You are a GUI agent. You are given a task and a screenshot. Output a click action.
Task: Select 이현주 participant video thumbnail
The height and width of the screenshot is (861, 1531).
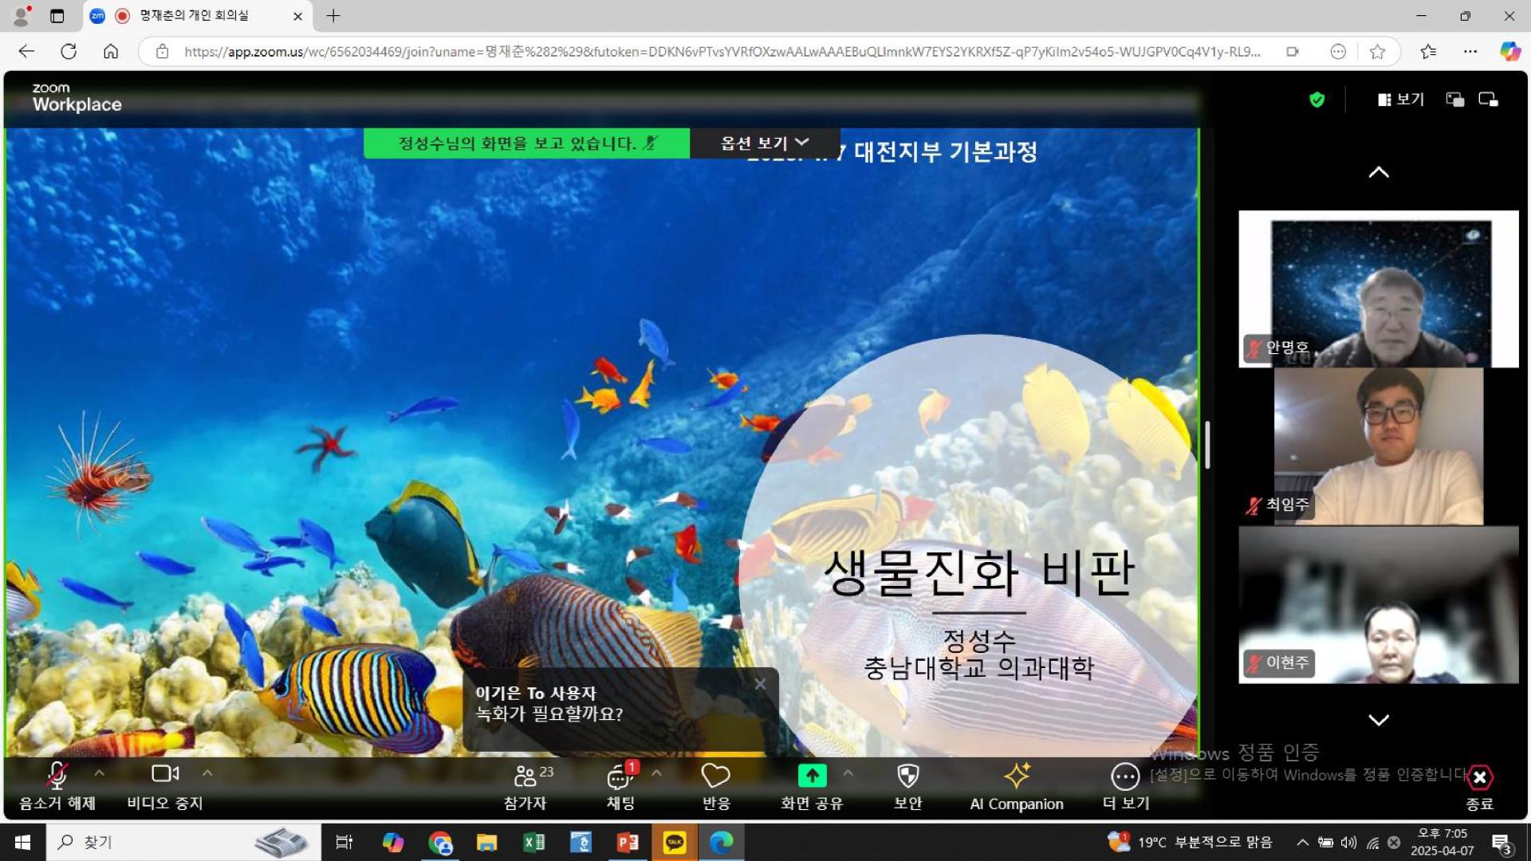coord(1379,604)
